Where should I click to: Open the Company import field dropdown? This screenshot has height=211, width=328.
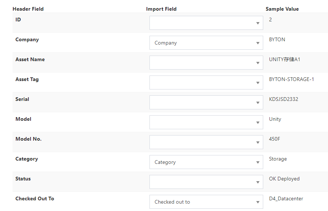[x=206, y=43]
